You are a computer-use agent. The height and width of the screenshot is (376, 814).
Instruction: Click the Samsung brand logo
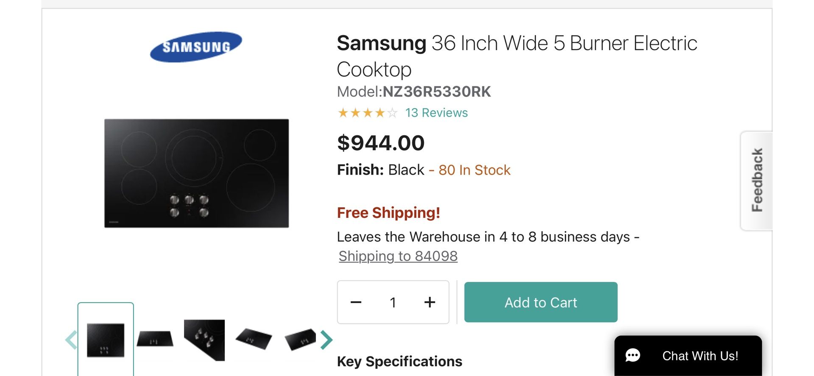coord(196,47)
